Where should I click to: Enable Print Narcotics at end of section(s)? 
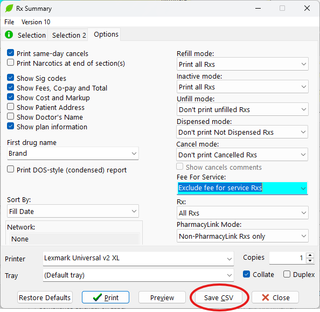(10, 63)
